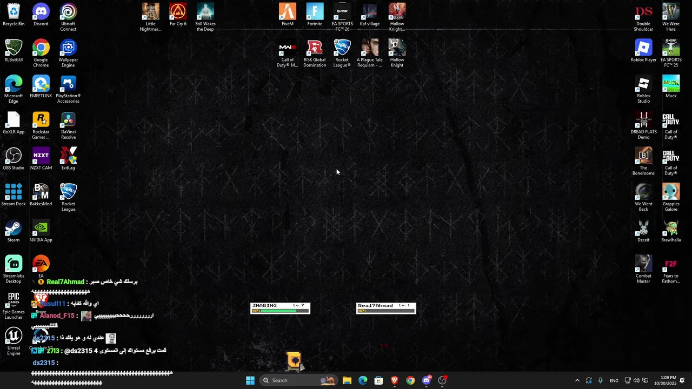The image size is (692, 389).
Task: Select the FiveM desktop shortcut
Action: pyautogui.click(x=288, y=15)
